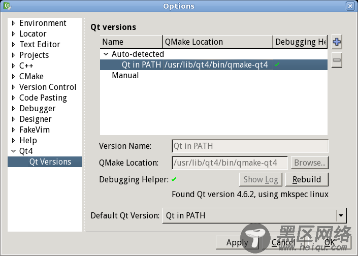358x256 pixels.
Task: Cancel the Options dialog
Action: [283, 242]
